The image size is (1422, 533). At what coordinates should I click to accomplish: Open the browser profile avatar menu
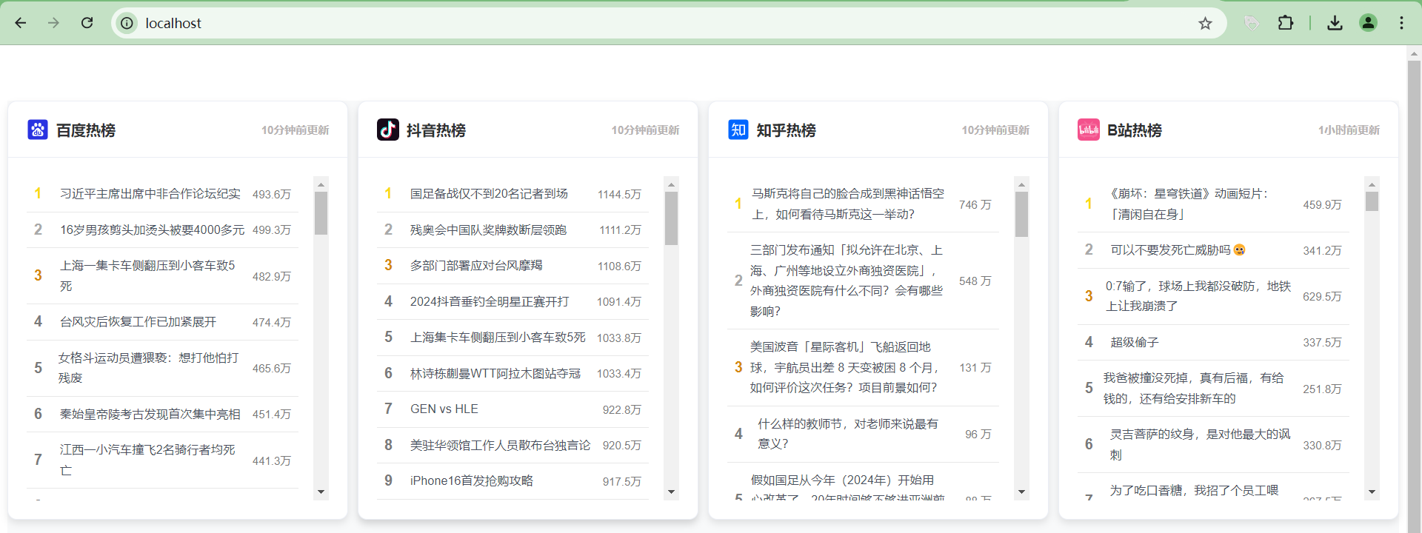(x=1368, y=23)
